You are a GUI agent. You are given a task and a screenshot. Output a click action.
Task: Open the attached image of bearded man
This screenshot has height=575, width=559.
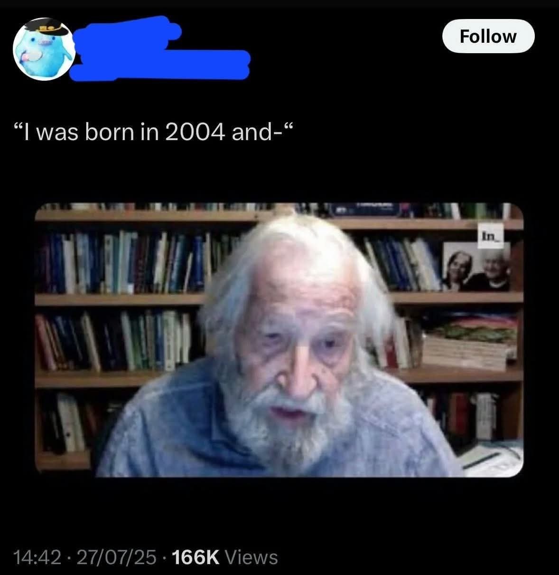click(x=279, y=340)
